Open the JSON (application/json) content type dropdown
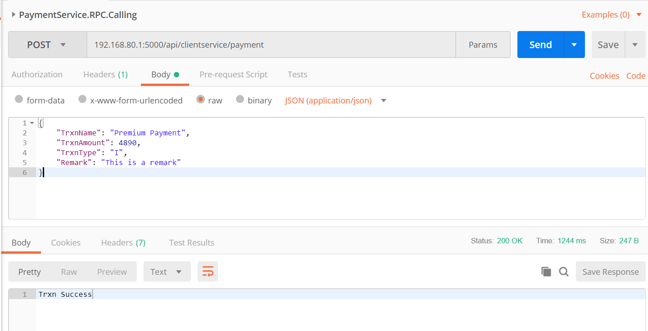Image resolution: width=648 pixels, height=331 pixels. (384, 101)
